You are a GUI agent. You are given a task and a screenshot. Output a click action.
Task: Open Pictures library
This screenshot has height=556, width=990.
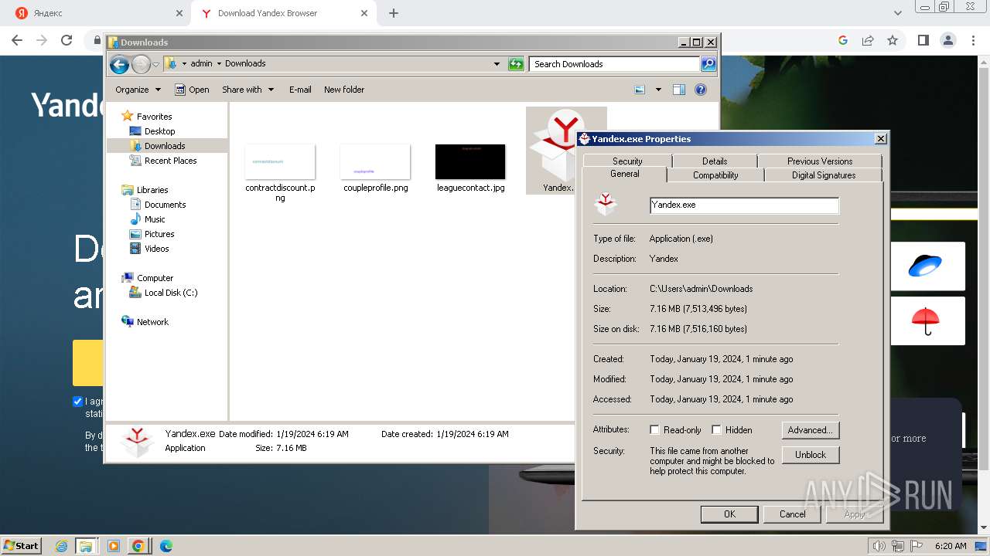(x=159, y=234)
